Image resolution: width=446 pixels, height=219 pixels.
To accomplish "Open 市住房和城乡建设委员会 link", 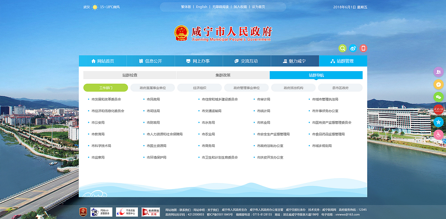I will [x=220, y=99].
